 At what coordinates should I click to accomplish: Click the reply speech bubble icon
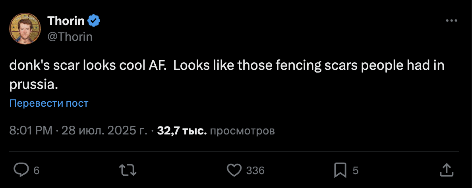(x=21, y=170)
